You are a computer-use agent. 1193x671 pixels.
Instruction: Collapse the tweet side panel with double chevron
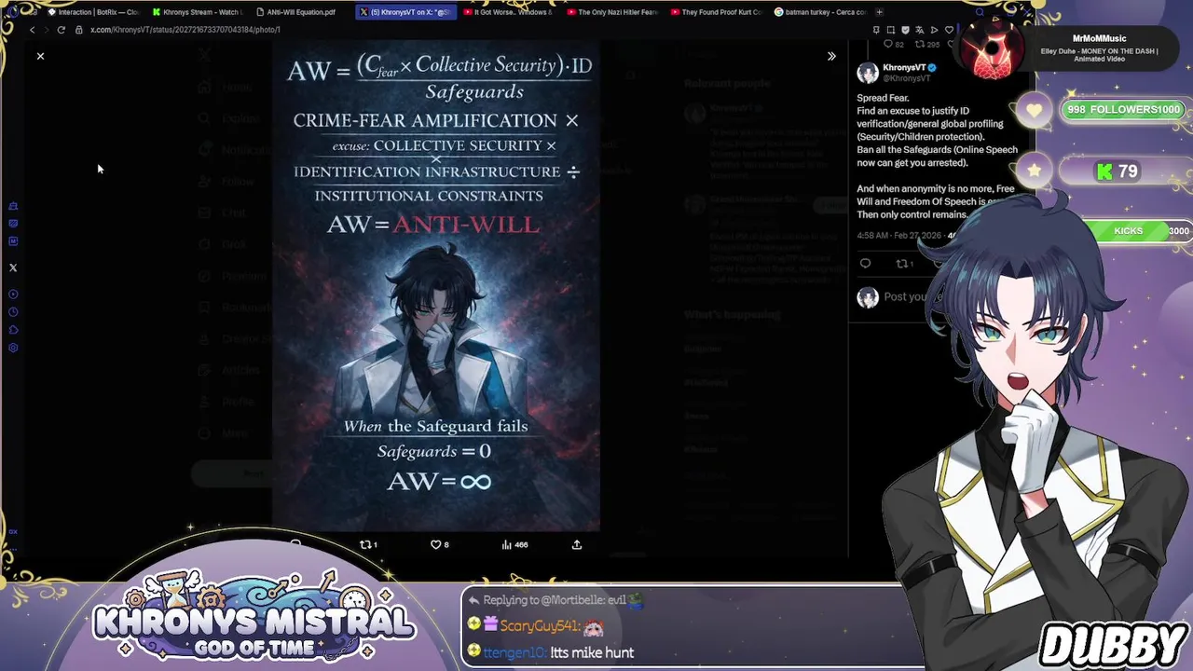pos(831,56)
